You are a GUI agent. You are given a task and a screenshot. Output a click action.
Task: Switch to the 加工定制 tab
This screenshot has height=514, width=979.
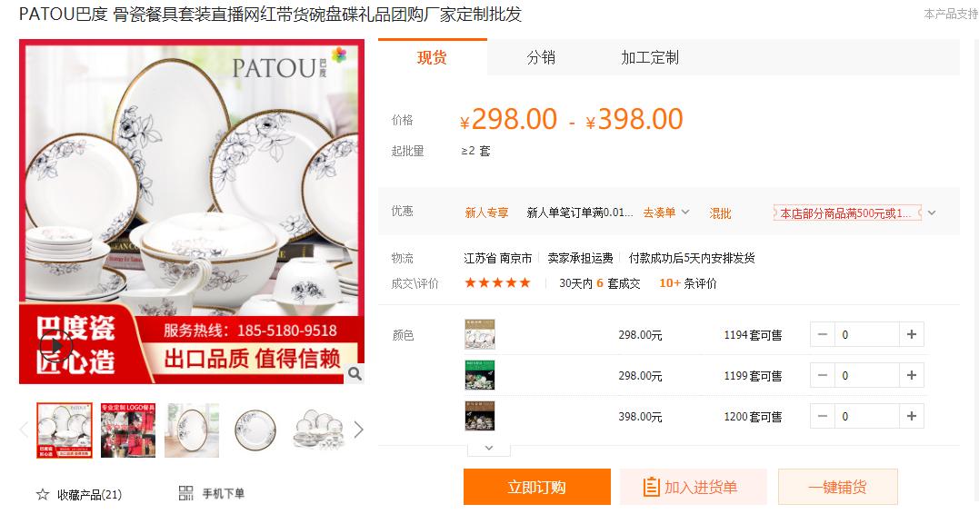click(x=649, y=58)
